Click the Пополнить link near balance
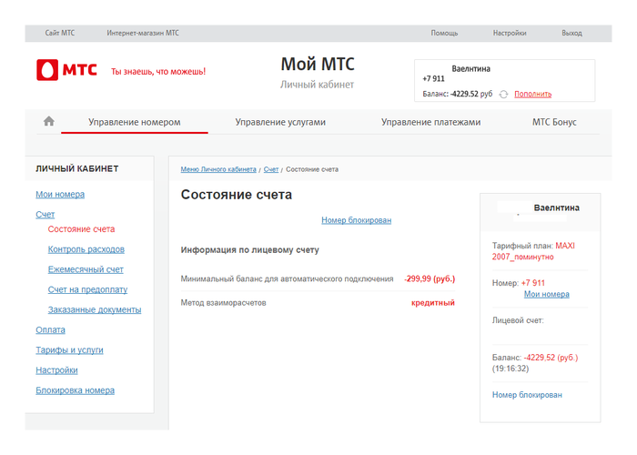The image size is (637, 455). click(532, 94)
